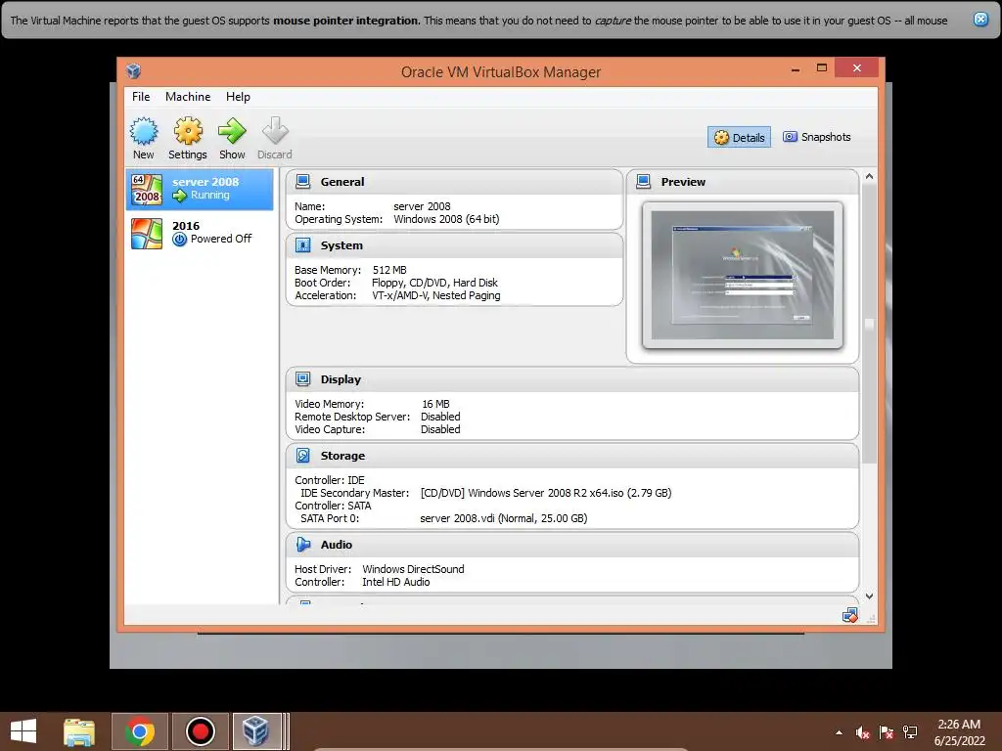Viewport: 1002px width, 751px height.
Task: Click the status icon at bottom right of Manager
Action: [850, 616]
